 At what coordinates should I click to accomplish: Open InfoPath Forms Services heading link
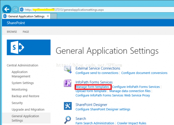94,82
